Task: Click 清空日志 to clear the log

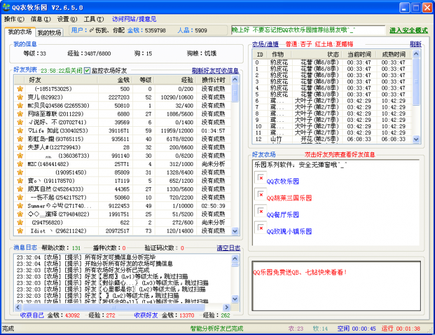Action: coord(228,248)
